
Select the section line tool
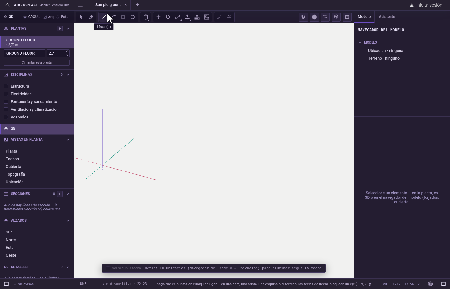point(229,17)
